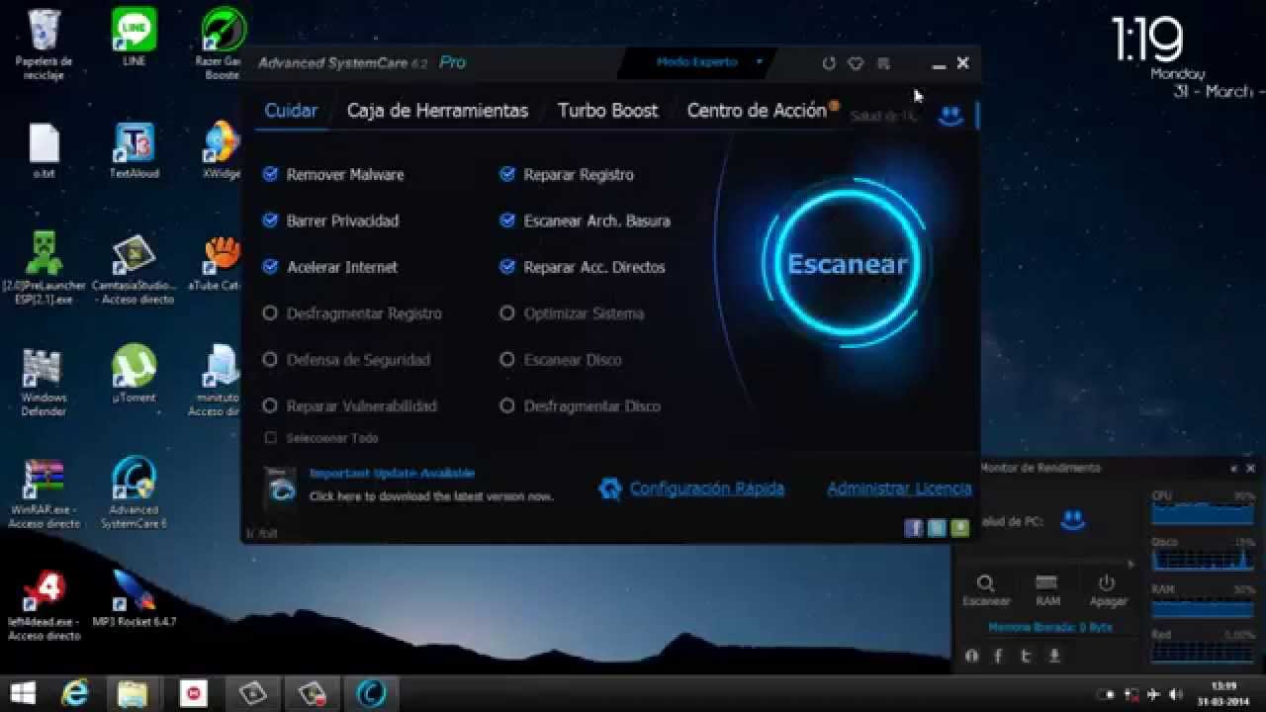Check the Seleccionar Todo box
This screenshot has height=712, width=1266.
pyautogui.click(x=270, y=437)
